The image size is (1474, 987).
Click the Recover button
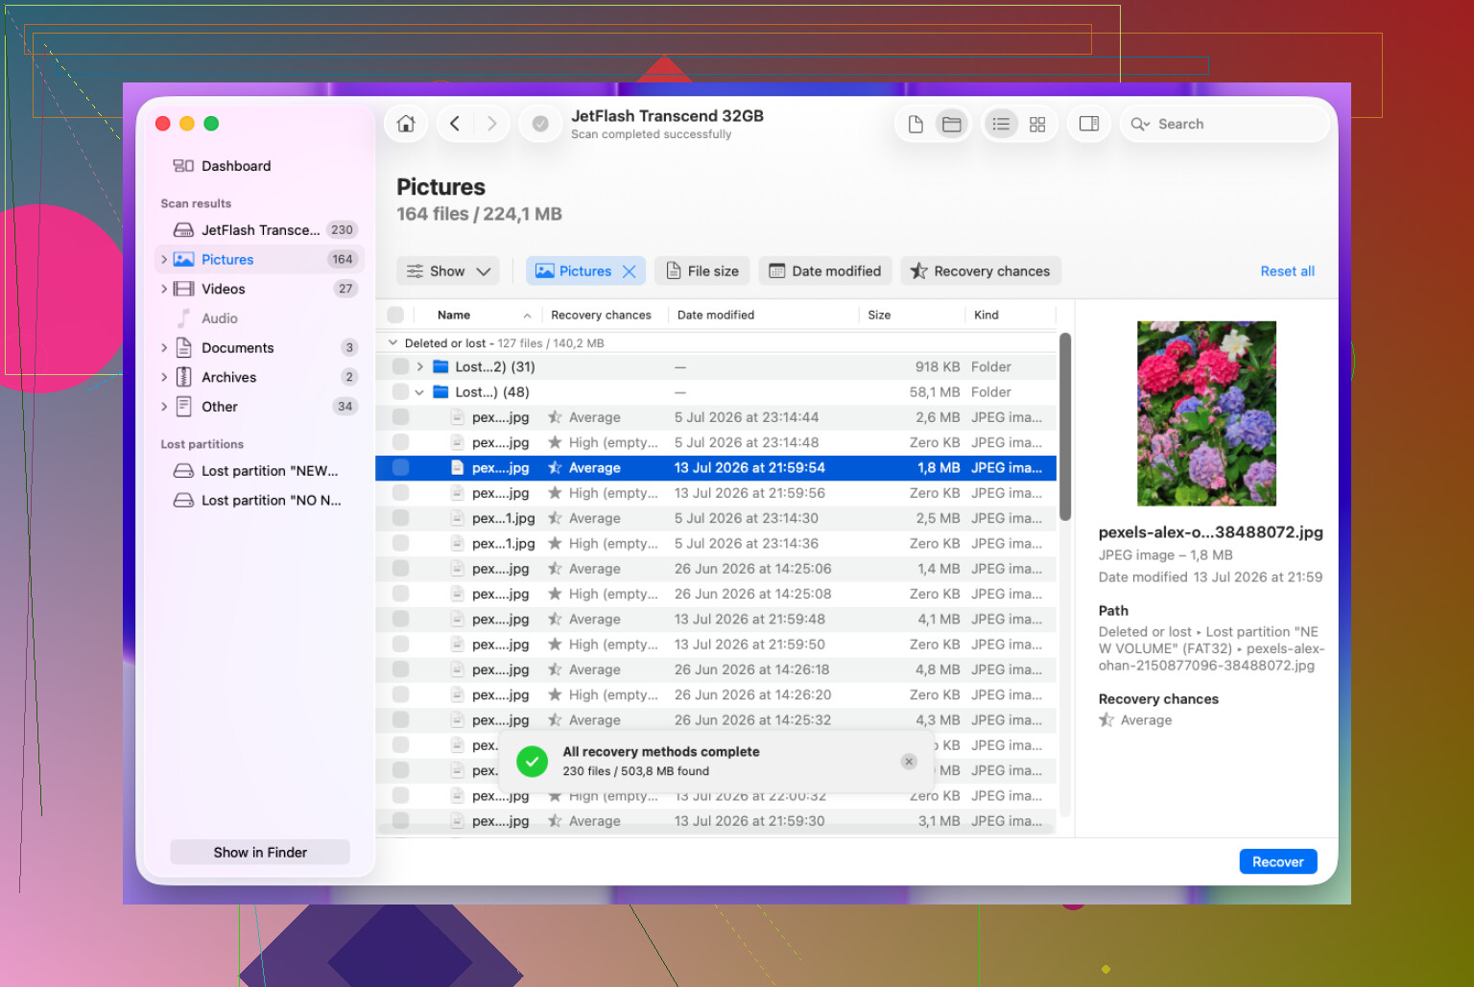(x=1277, y=861)
